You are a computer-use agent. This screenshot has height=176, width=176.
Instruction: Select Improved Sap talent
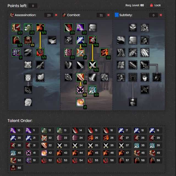click(133, 65)
